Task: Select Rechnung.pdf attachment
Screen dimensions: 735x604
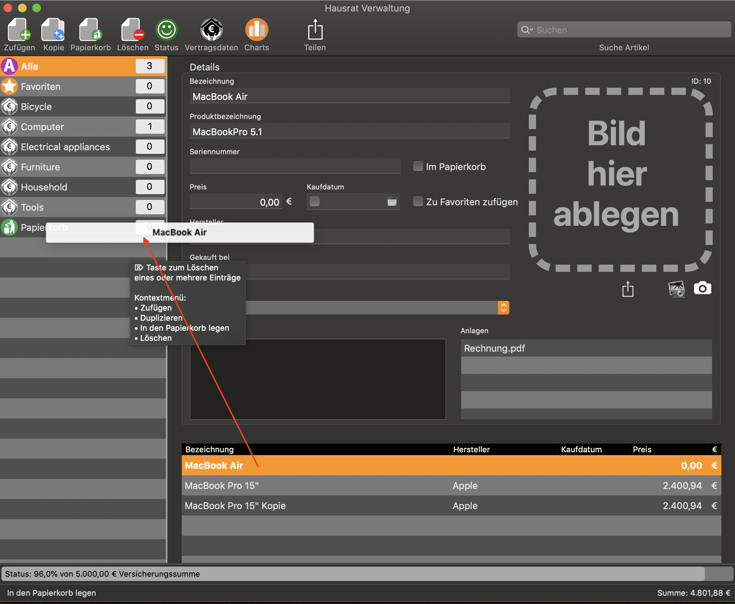Action: coord(586,348)
